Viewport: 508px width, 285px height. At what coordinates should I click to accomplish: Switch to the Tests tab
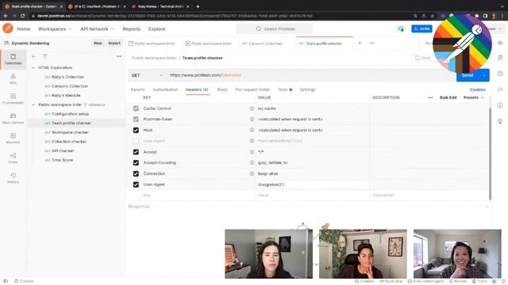coord(284,89)
